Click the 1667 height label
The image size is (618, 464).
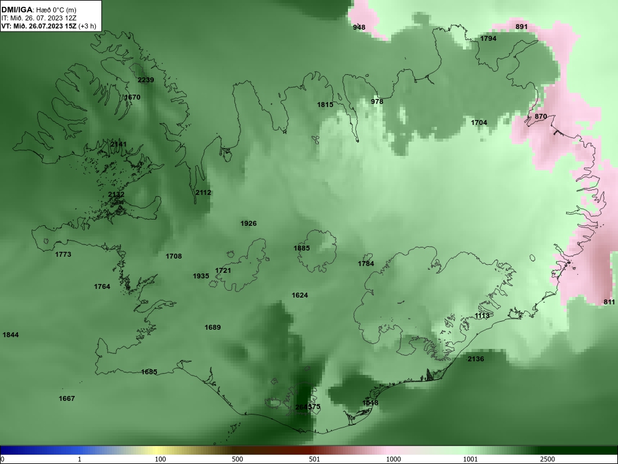pyautogui.click(x=67, y=398)
